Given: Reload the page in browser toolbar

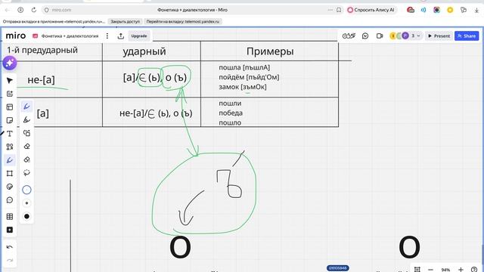Looking at the screenshot, I should 33,10.
